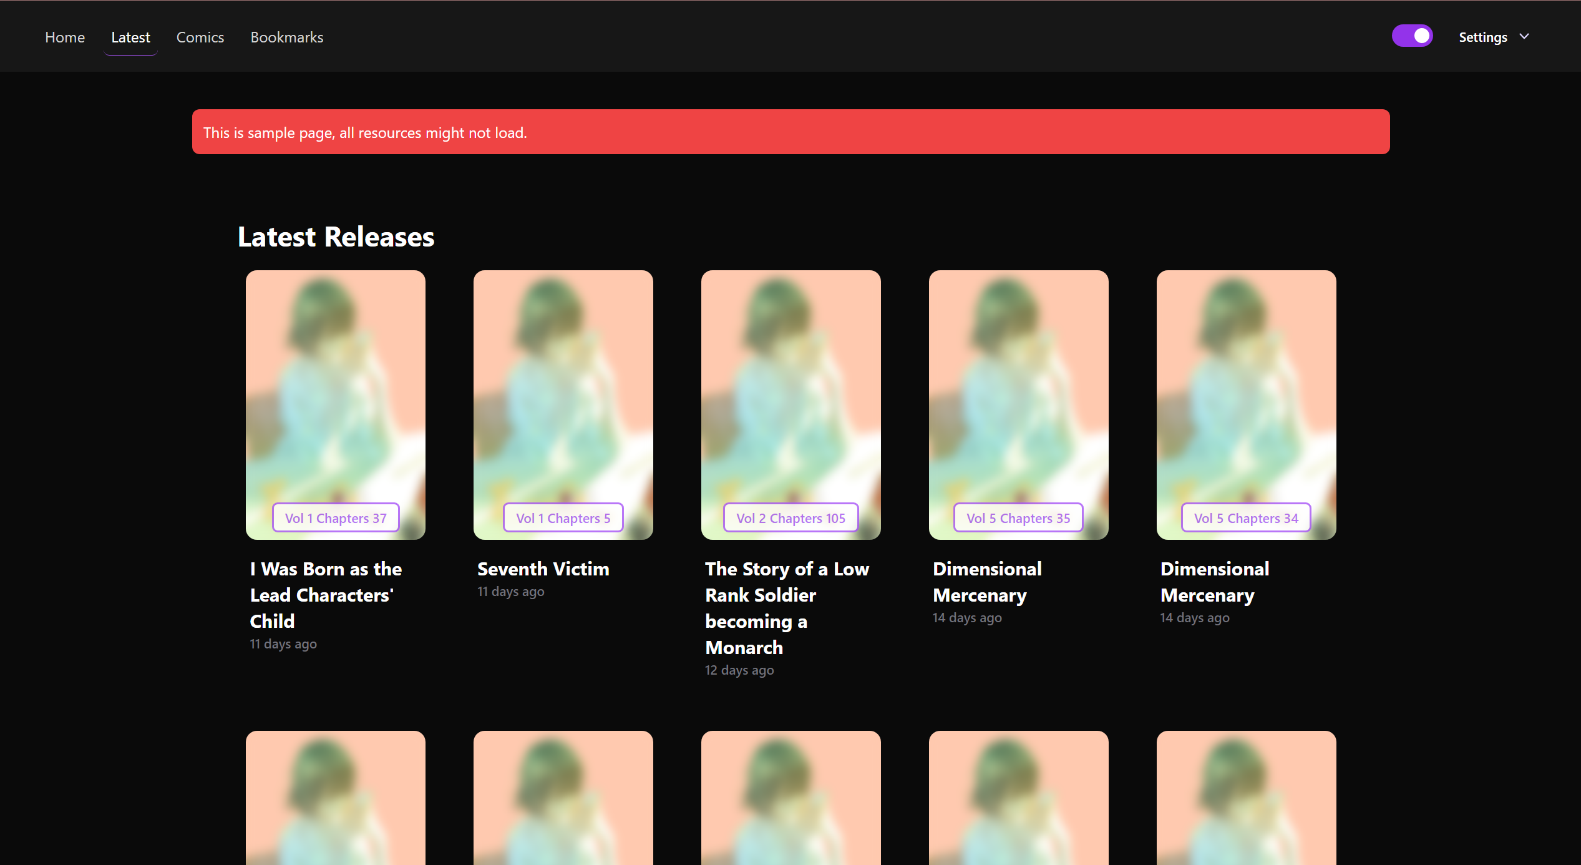This screenshot has height=865, width=1581.
Task: Open the Settings menu
Action: point(1482,37)
